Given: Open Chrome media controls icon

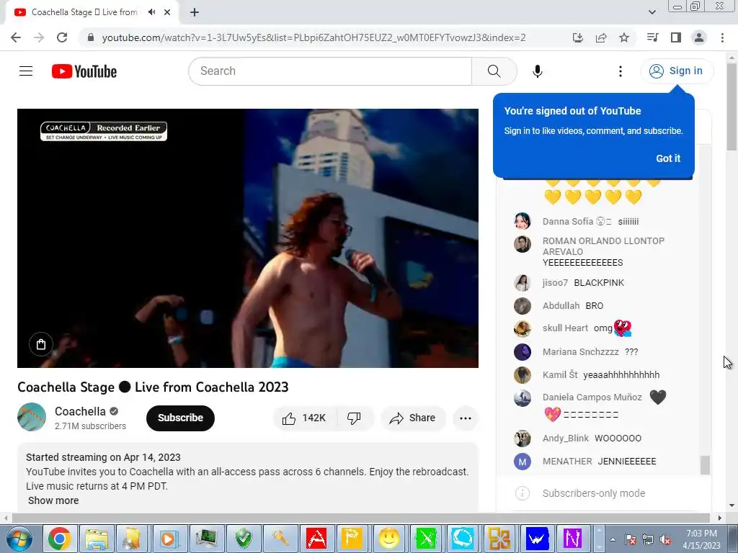Looking at the screenshot, I should [652, 37].
